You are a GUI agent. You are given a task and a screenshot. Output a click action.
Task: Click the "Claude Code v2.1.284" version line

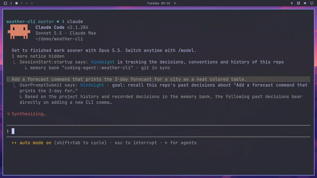click(x=62, y=27)
